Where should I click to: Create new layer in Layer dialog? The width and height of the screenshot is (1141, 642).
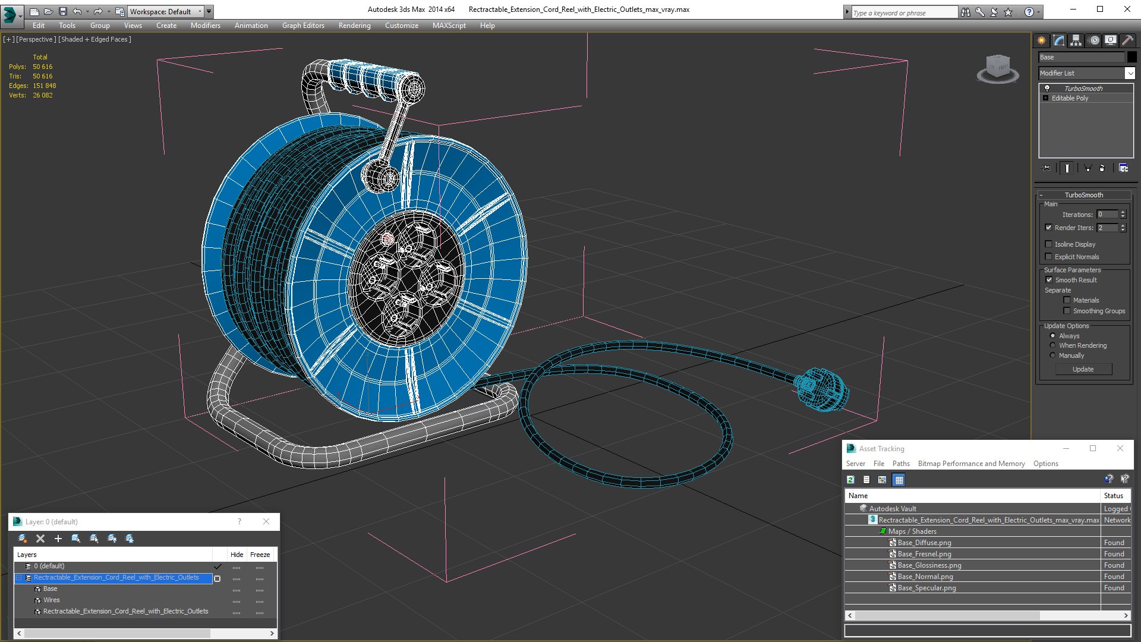point(22,539)
